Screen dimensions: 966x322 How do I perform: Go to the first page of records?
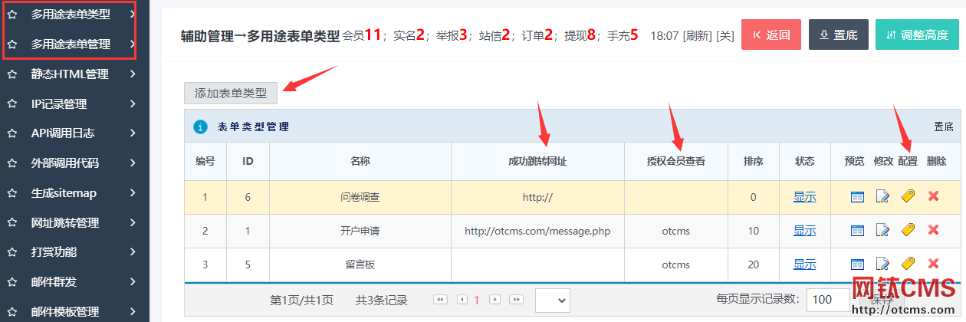[x=440, y=300]
